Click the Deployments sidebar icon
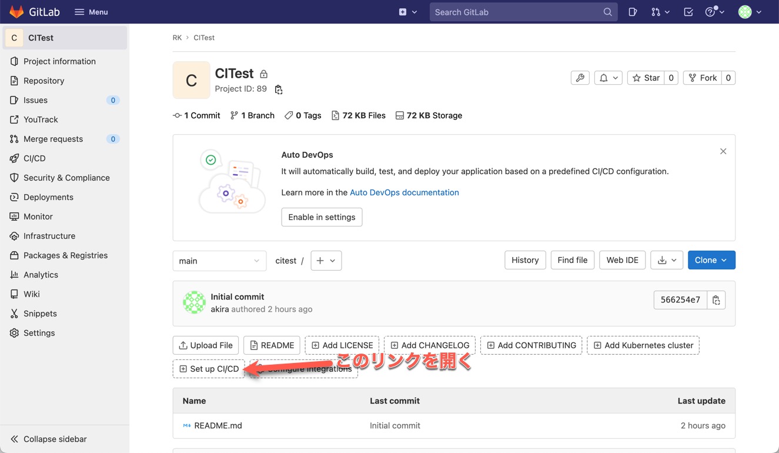Image resolution: width=779 pixels, height=453 pixels. pos(14,197)
